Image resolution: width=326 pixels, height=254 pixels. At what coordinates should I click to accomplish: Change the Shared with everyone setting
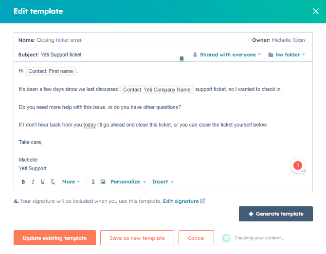(227, 54)
